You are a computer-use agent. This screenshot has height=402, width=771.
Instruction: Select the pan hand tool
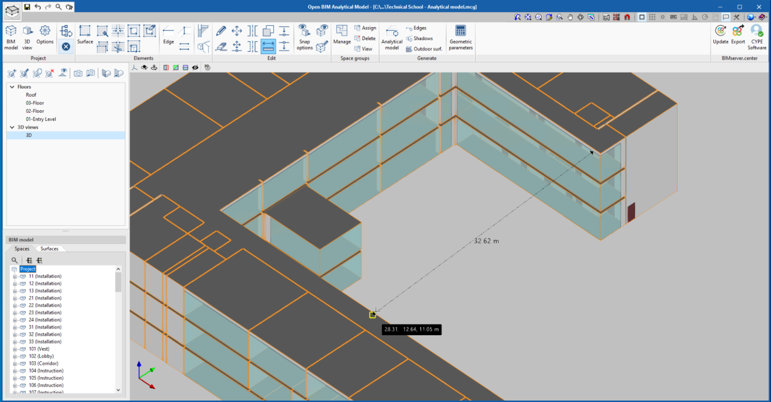570,17
